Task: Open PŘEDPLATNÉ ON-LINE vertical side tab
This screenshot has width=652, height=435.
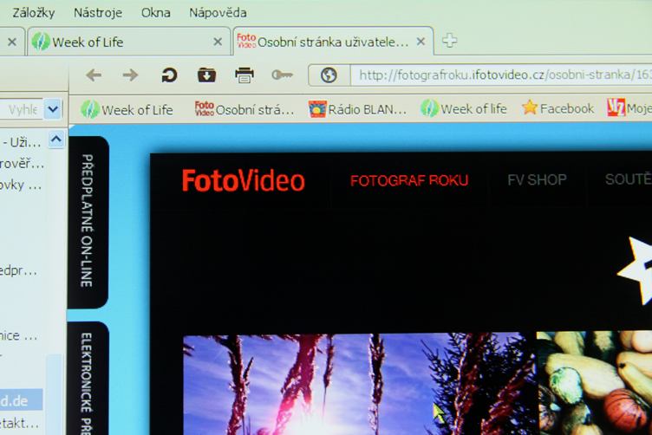Action: (87, 221)
